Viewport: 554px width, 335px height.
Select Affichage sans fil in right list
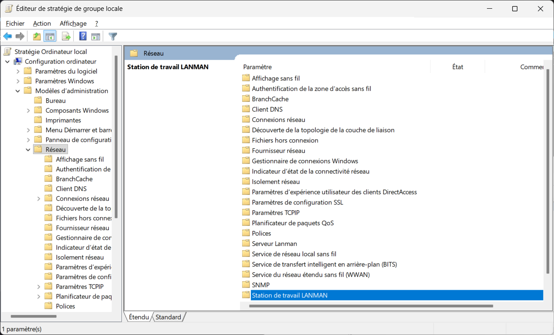click(276, 78)
